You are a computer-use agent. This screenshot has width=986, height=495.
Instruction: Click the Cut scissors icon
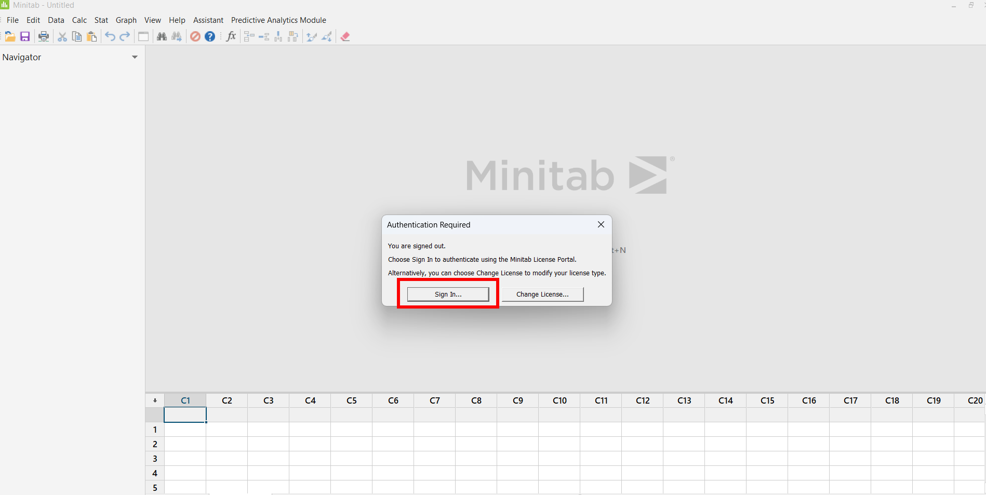62,36
